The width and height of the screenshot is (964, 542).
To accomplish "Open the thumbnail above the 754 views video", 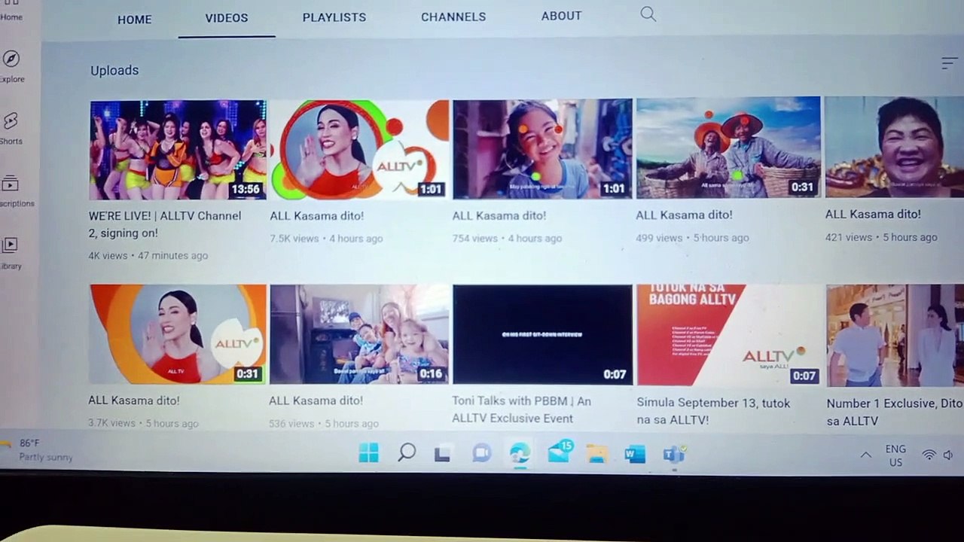I will pos(542,149).
